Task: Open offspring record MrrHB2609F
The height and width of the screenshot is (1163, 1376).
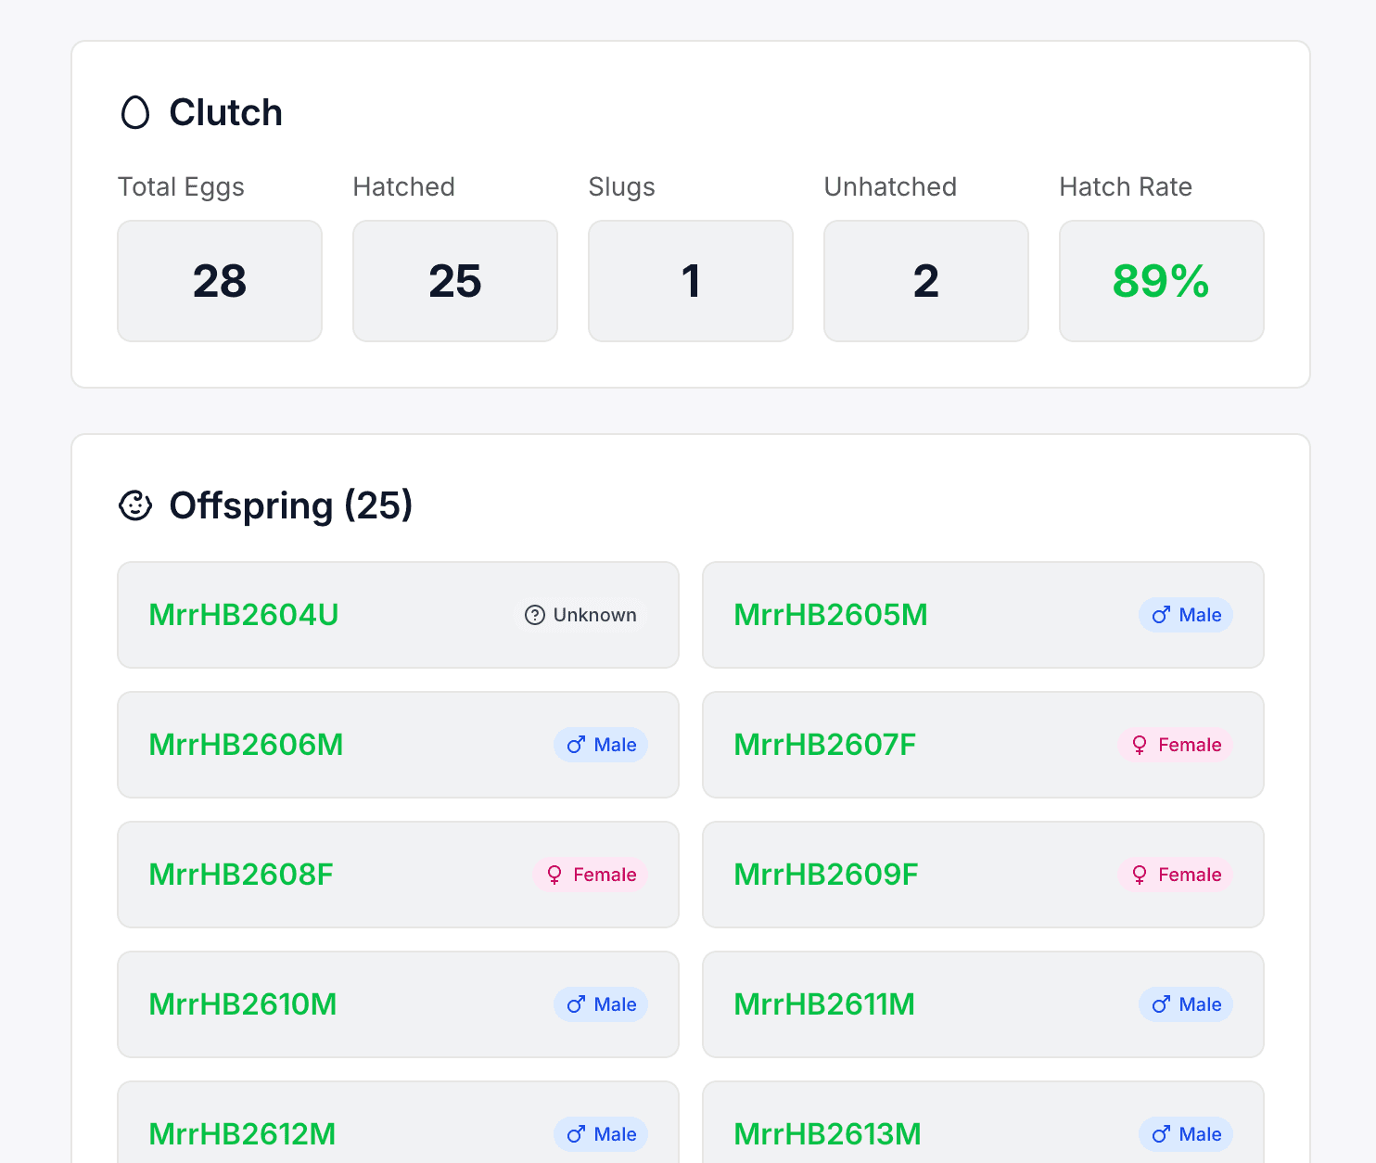Action: (x=825, y=875)
